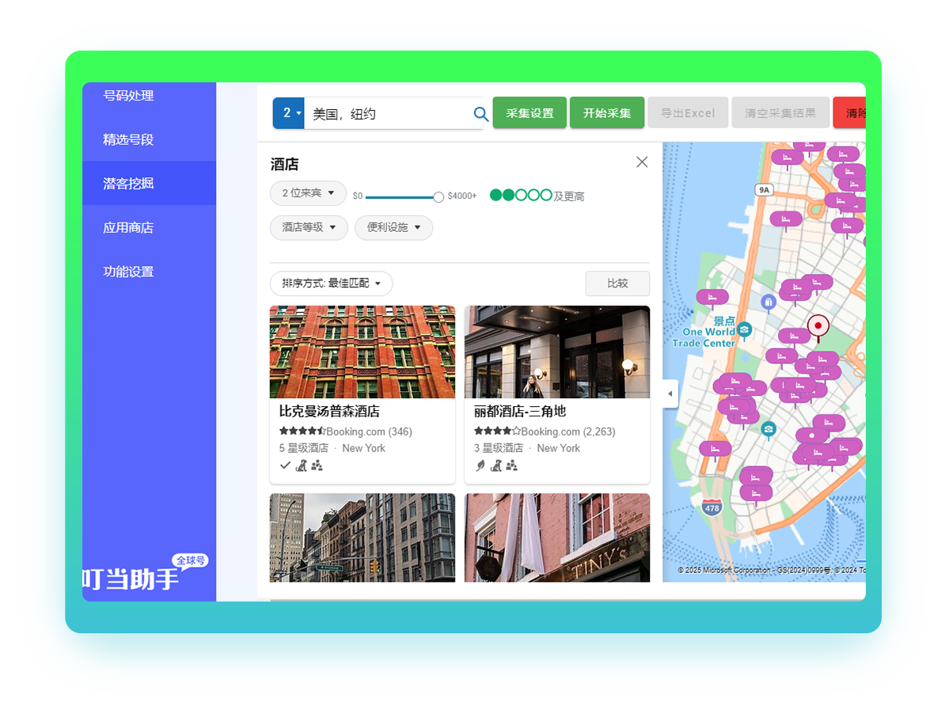Close the 酒店 hotel filter panel
The width and height of the screenshot is (949, 718).
642,162
